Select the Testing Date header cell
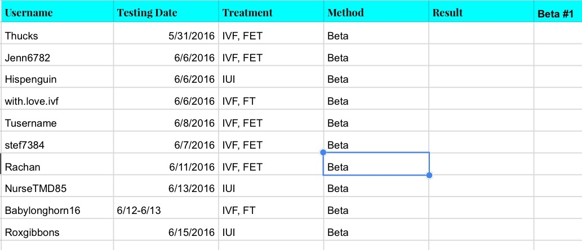The image size is (582, 250). (166, 12)
